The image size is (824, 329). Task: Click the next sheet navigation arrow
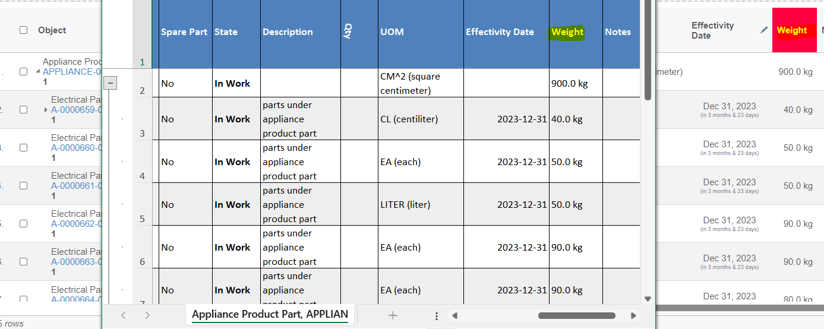147,315
